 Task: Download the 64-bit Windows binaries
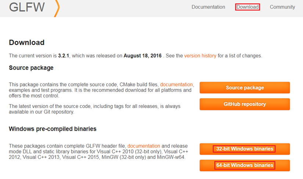pyautogui.click(x=245, y=165)
